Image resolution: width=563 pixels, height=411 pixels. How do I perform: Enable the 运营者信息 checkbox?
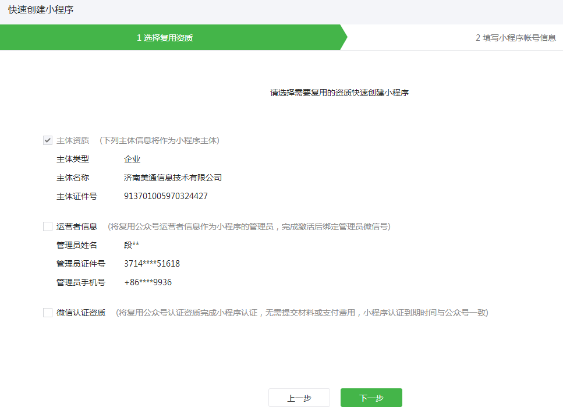click(48, 226)
